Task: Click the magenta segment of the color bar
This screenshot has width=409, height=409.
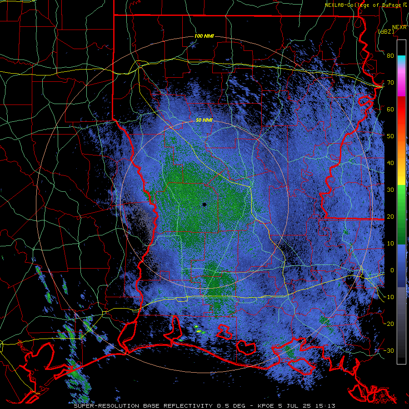Action: click(401, 84)
